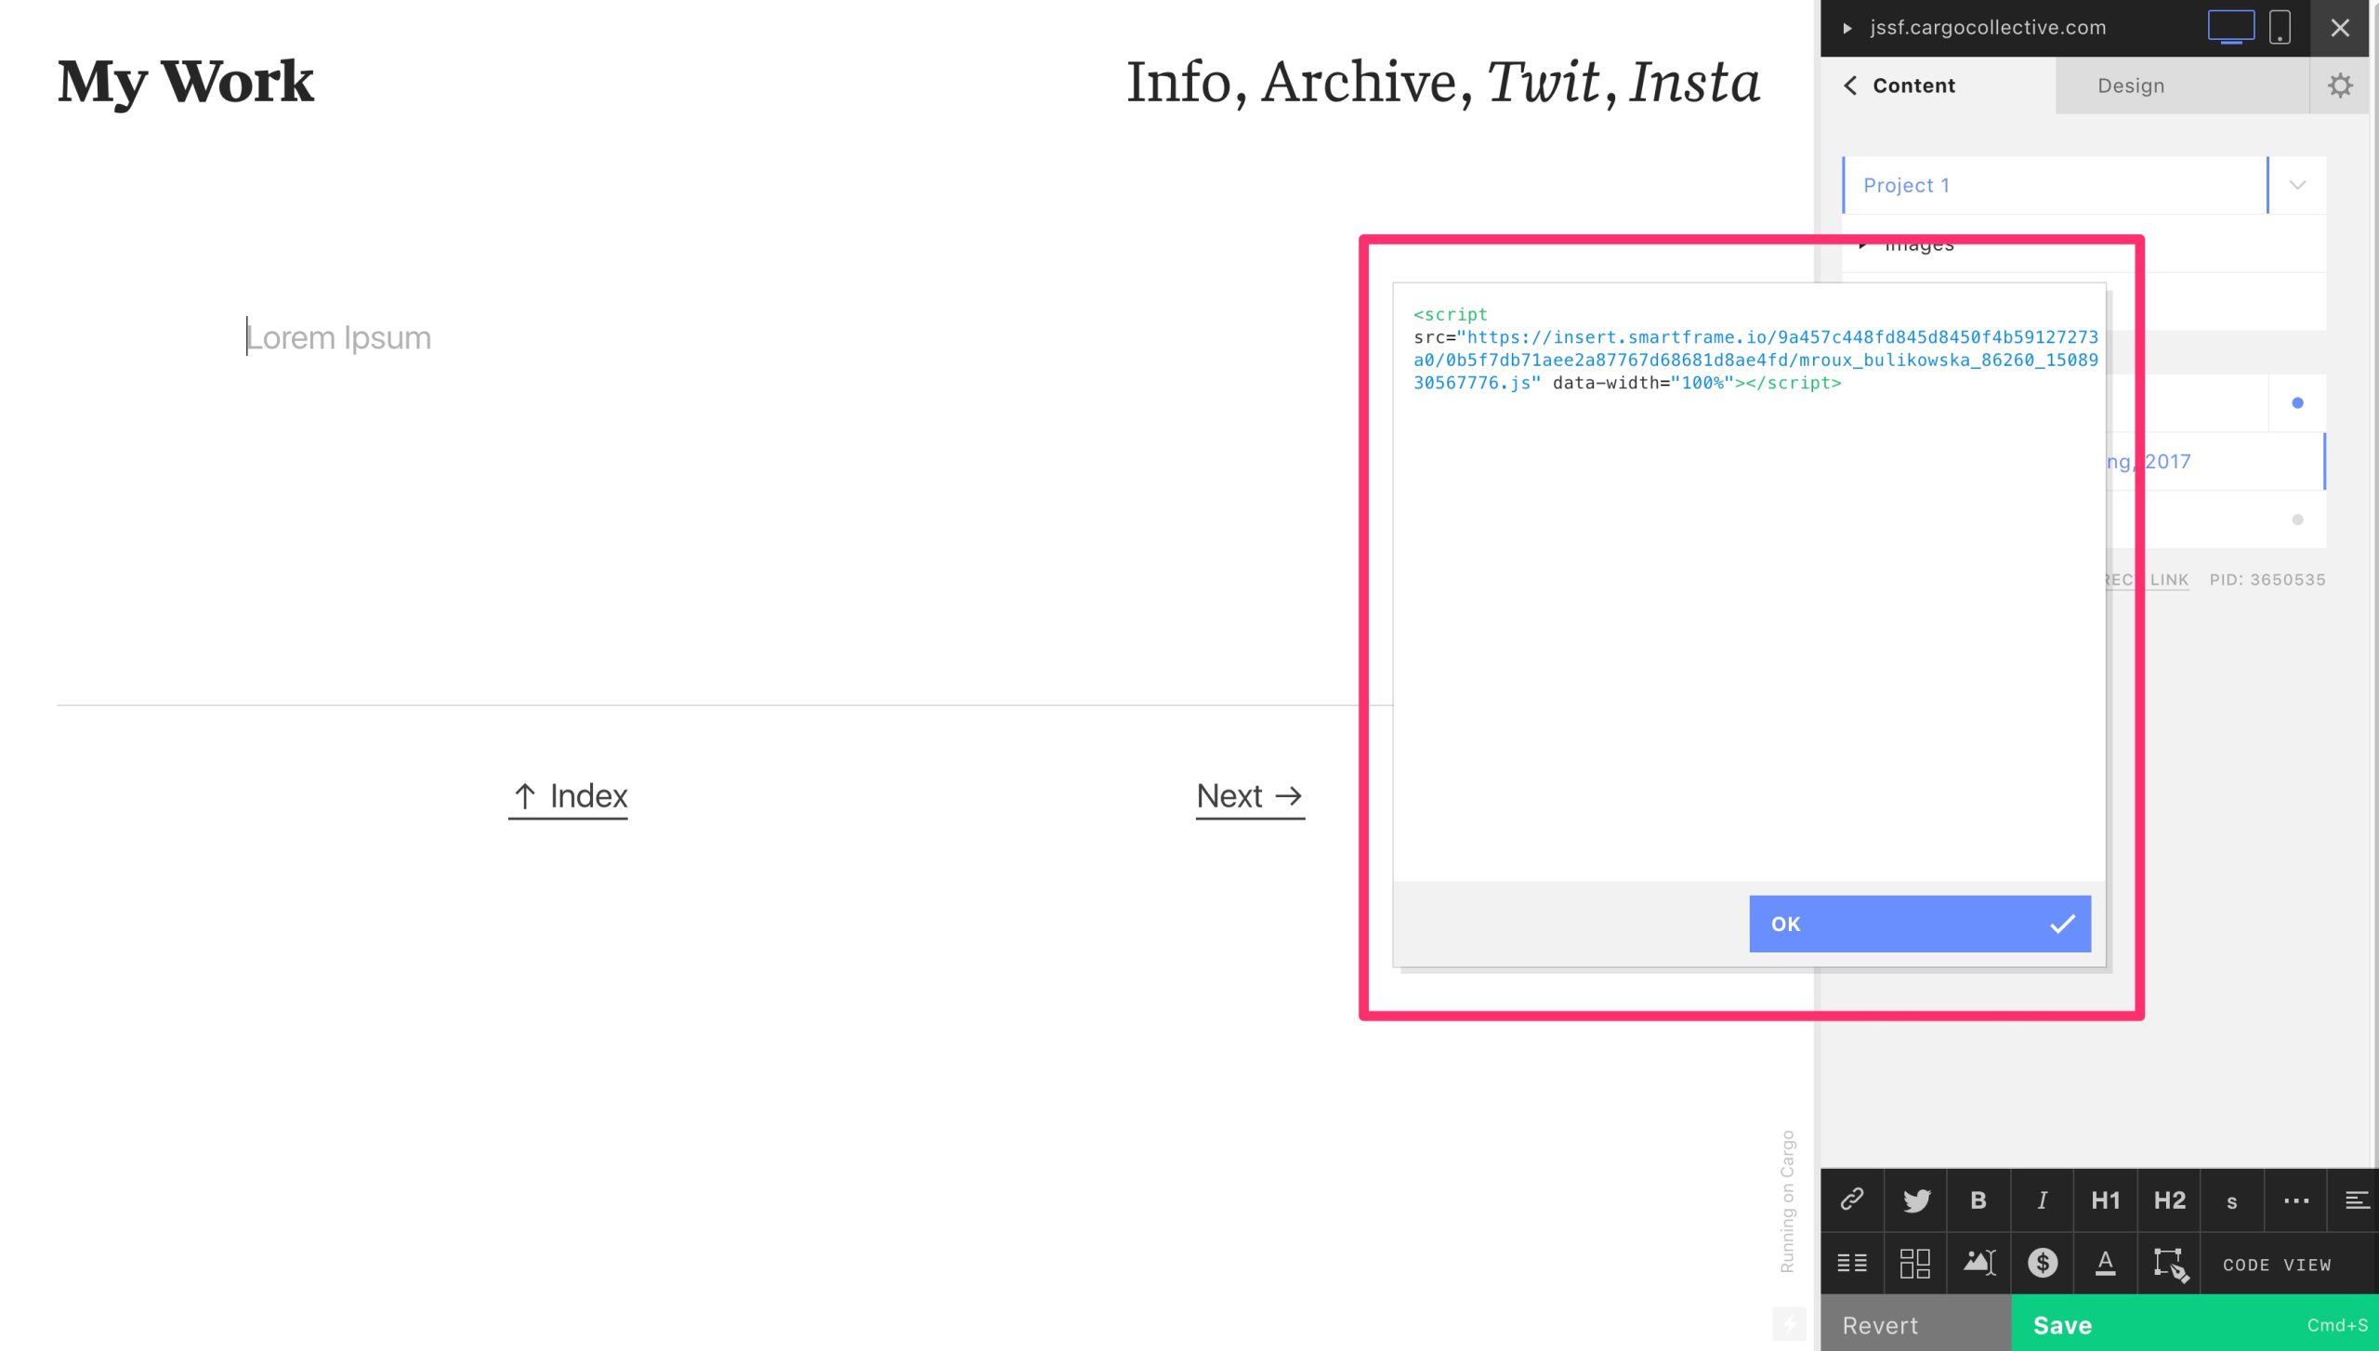Click the insert link chain icon

coord(1851,1200)
